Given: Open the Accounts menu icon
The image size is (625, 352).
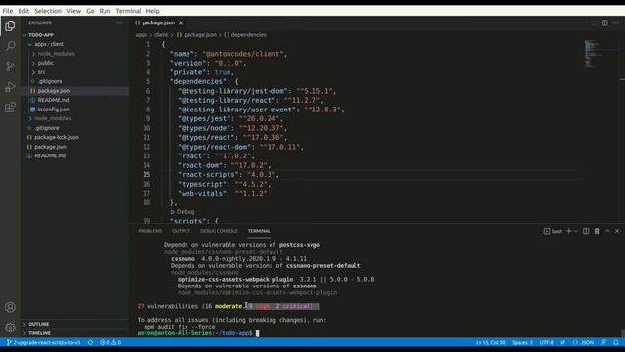Looking at the screenshot, I should click(x=10, y=307).
